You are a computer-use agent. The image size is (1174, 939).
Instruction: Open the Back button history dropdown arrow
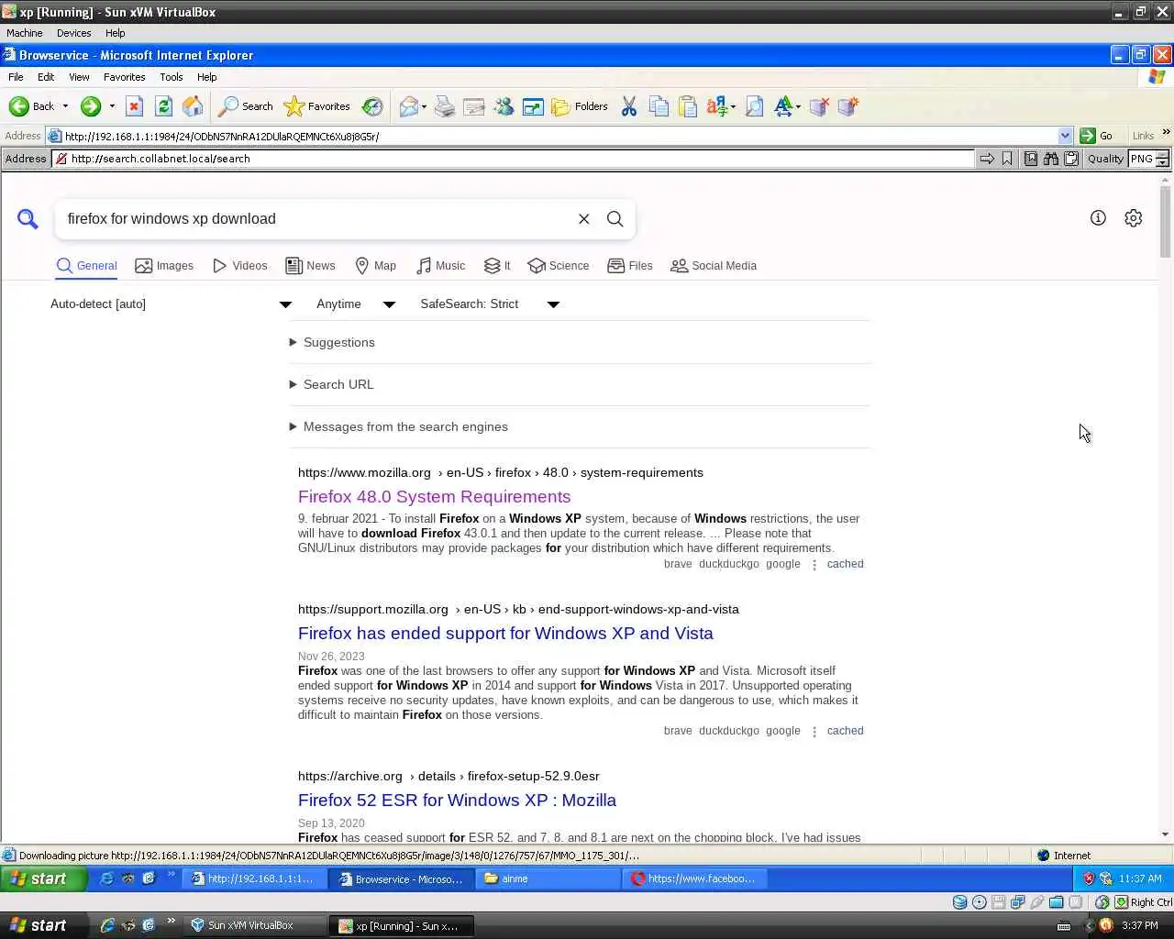tap(65, 106)
